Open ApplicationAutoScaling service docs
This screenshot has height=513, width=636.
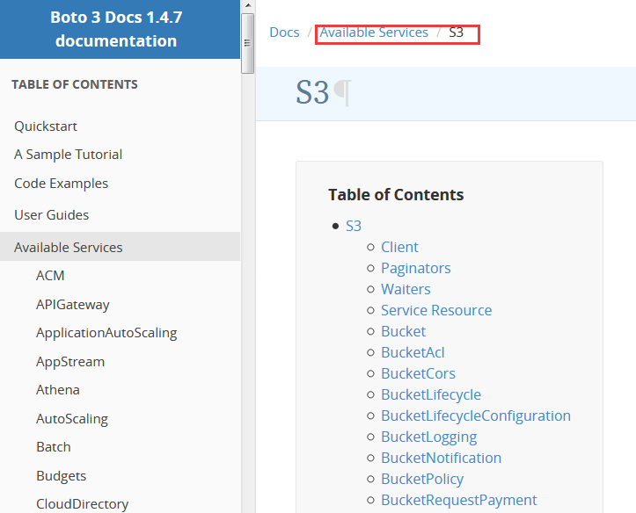pyautogui.click(x=106, y=333)
